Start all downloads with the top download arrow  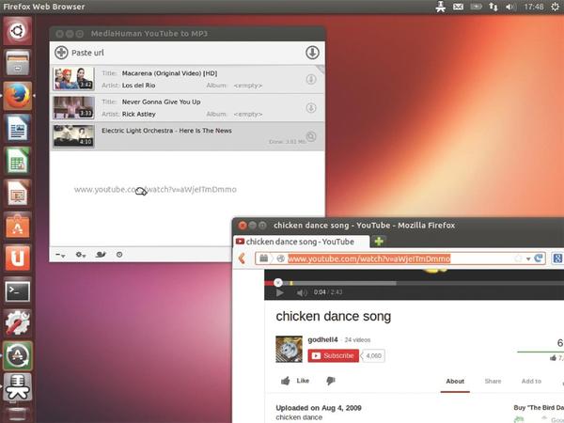(x=312, y=53)
